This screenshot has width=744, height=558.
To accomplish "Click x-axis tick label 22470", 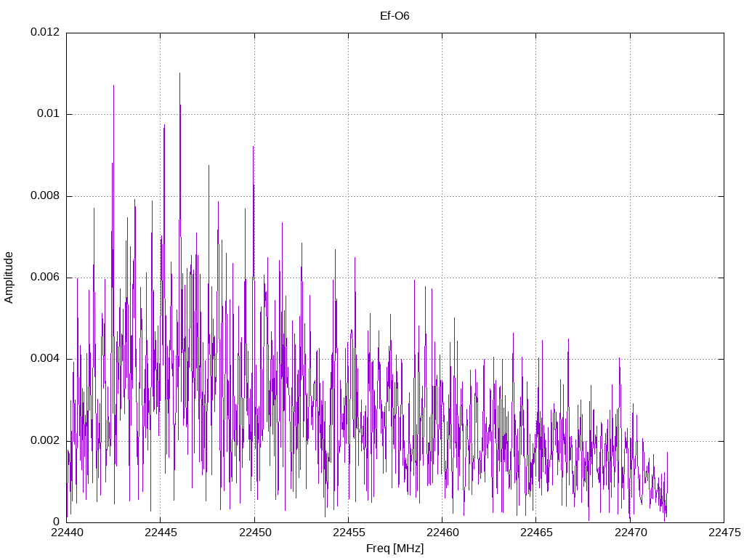I will (x=631, y=533).
